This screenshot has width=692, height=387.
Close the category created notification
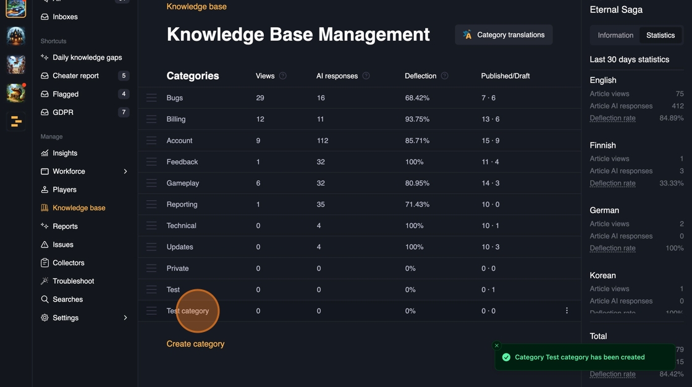click(x=497, y=346)
